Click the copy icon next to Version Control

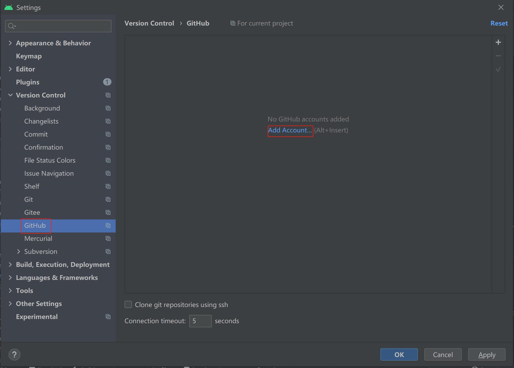pyautogui.click(x=108, y=95)
